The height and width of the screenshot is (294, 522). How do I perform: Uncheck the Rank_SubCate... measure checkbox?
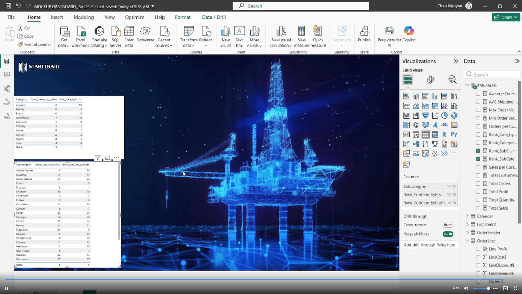pyautogui.click(x=478, y=159)
